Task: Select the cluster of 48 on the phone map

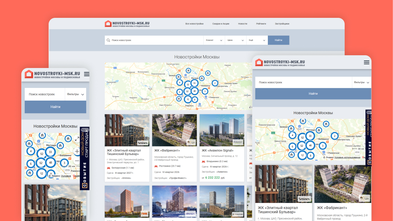Action: pos(51,163)
